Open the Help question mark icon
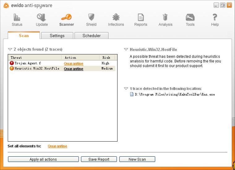The image size is (235, 170). click(x=215, y=17)
